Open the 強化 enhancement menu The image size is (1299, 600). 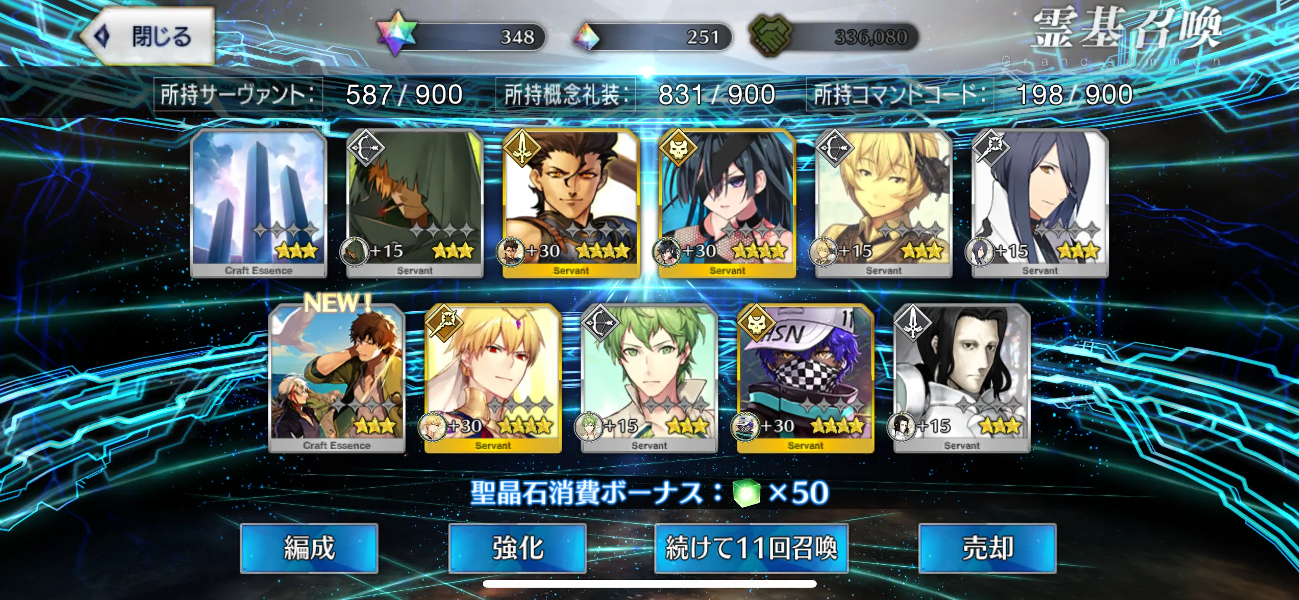click(x=518, y=548)
